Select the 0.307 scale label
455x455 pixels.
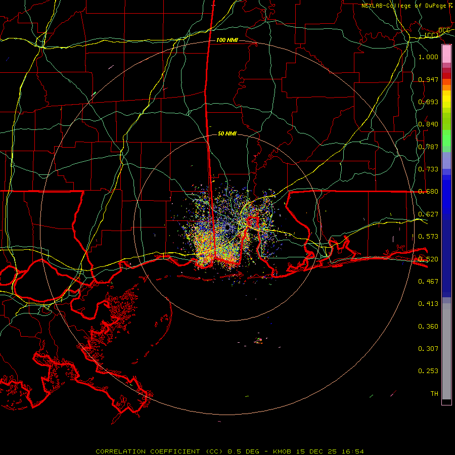pyautogui.click(x=428, y=349)
